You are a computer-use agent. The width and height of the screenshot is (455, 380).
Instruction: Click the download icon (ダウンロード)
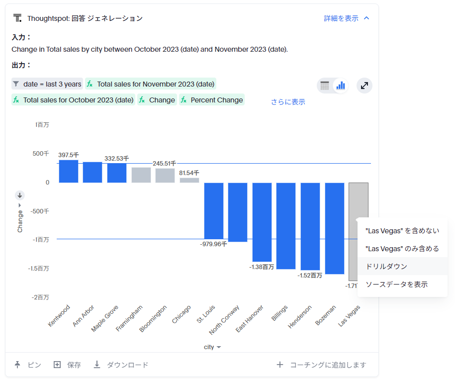click(x=97, y=365)
